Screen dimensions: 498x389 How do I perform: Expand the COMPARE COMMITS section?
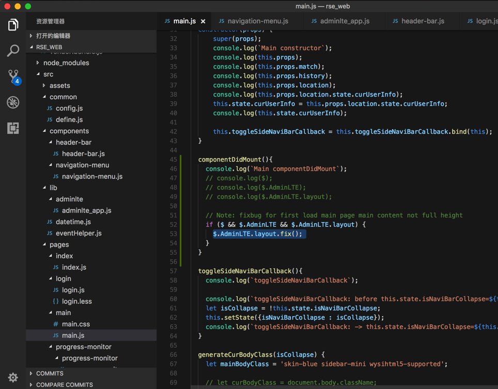64,384
